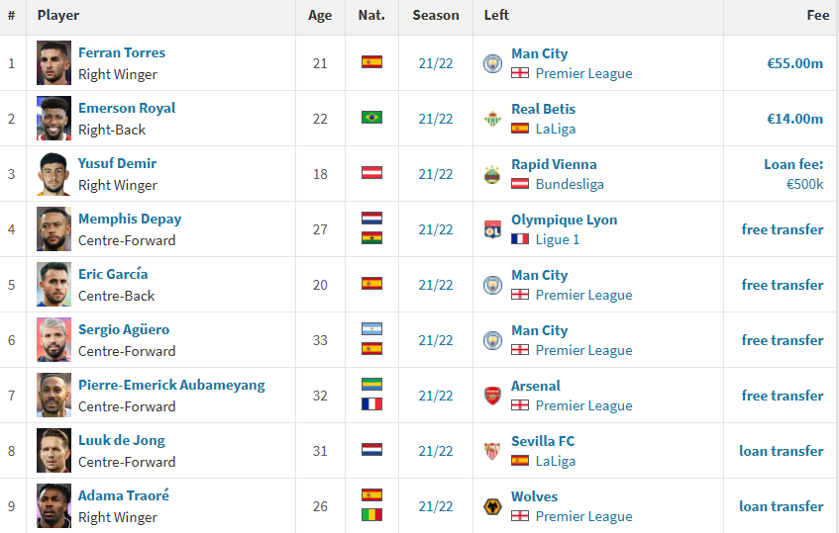839x533 pixels.
Task: Open Eric García's free transfer link
Action: [x=783, y=285]
